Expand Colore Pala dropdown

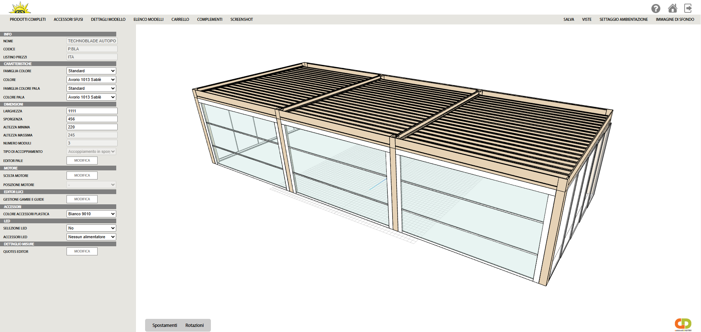point(91,97)
